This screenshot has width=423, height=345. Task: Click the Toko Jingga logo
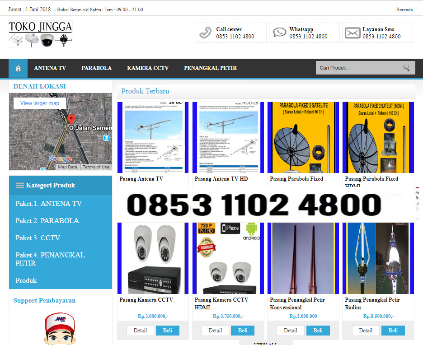tap(40, 33)
